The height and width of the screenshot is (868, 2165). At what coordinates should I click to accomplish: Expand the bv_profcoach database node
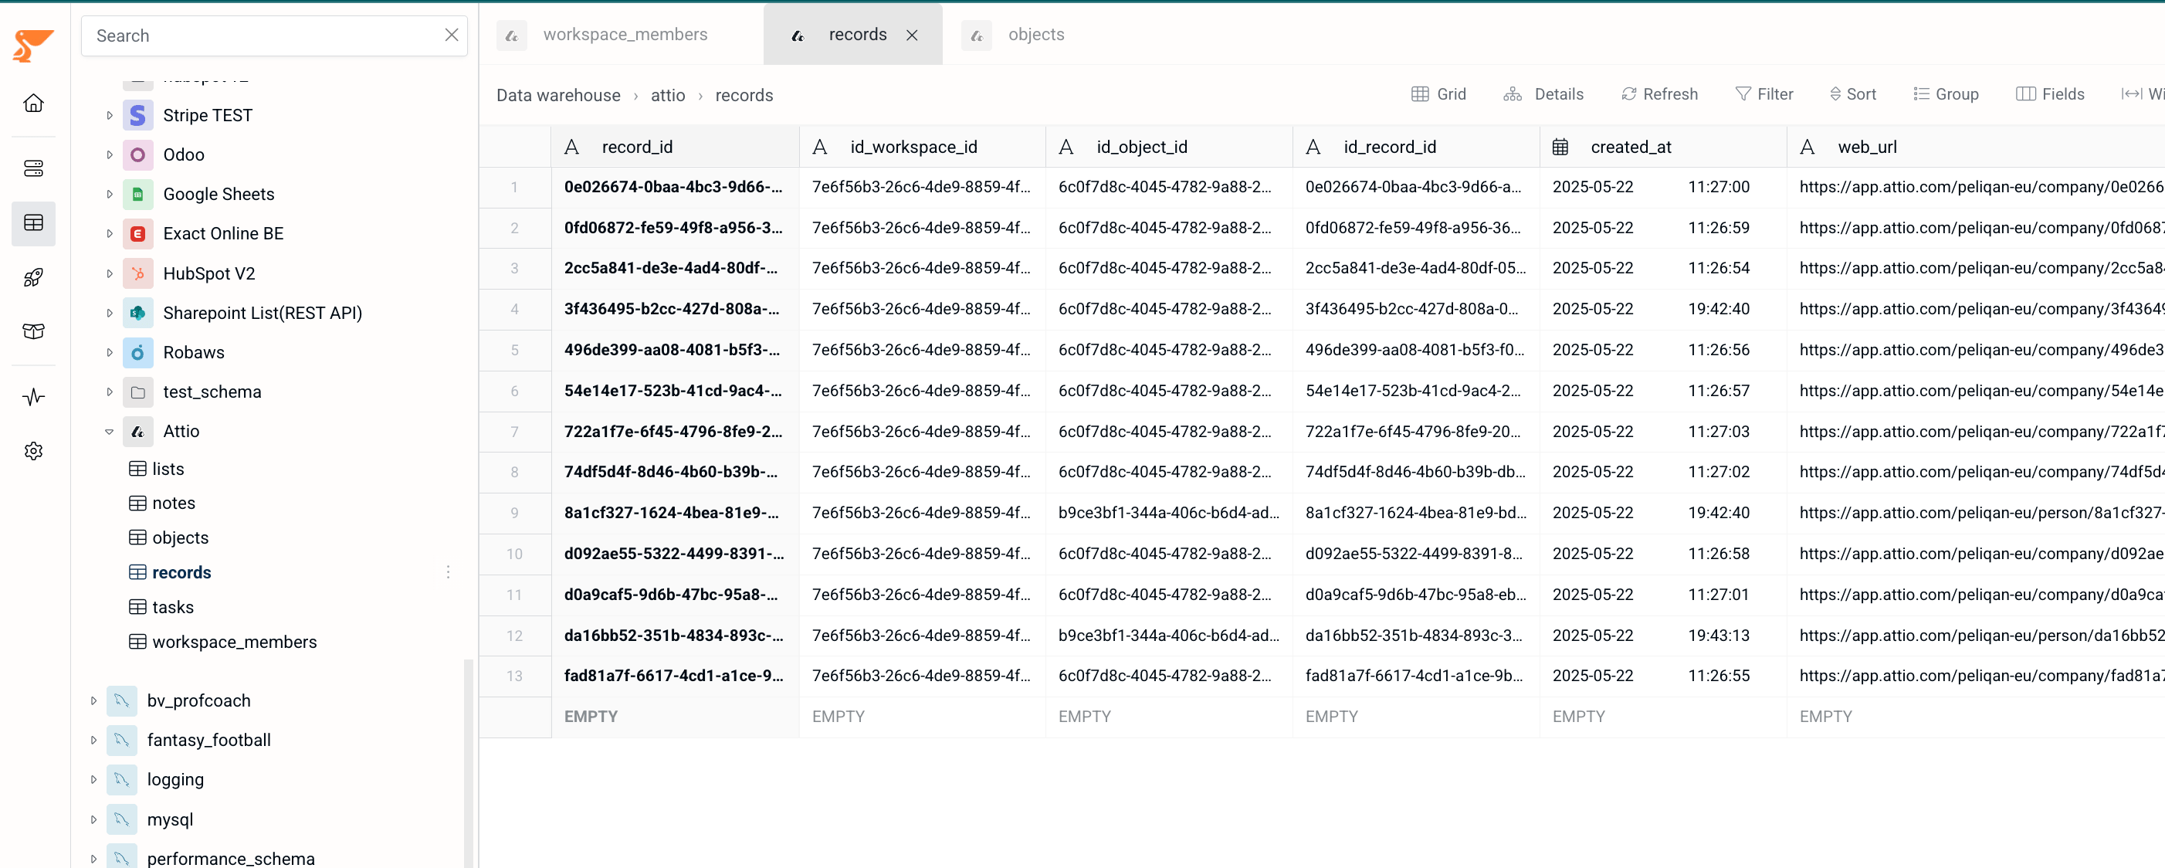(x=93, y=700)
